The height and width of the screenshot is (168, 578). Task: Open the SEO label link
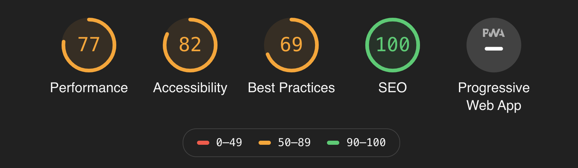(393, 88)
